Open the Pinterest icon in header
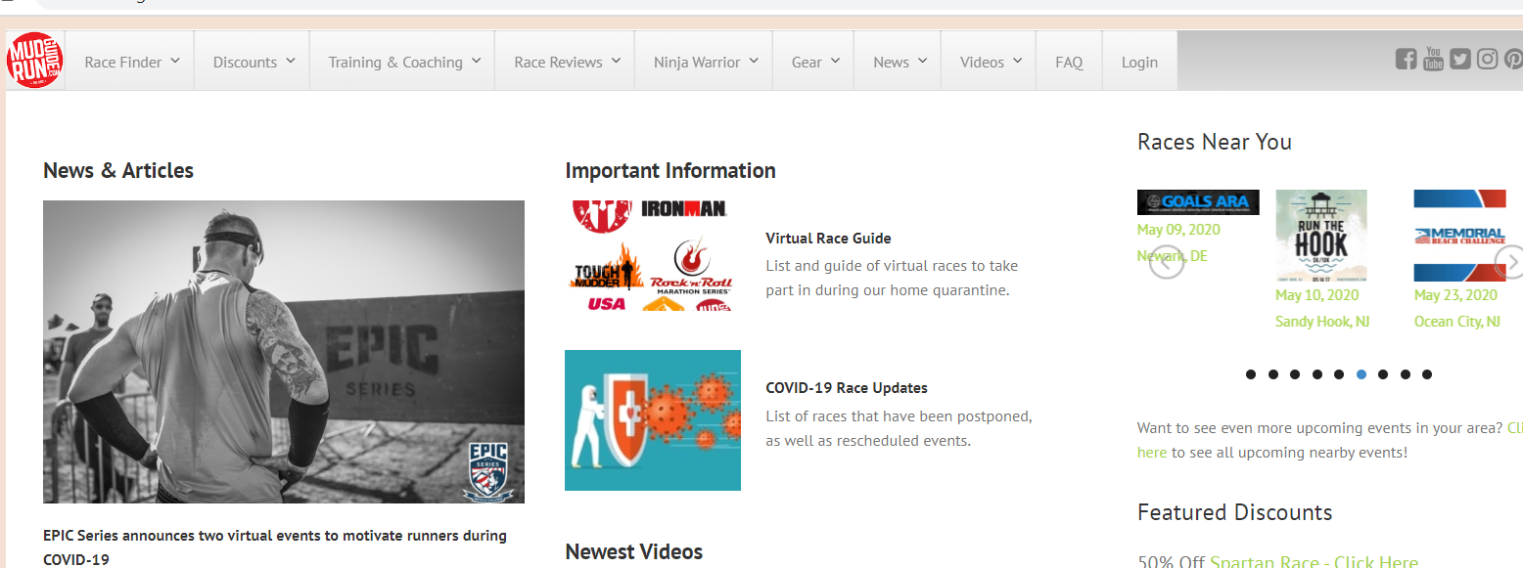 pos(1514,60)
